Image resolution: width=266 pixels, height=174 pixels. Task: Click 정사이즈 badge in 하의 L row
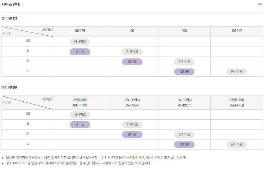(237, 145)
